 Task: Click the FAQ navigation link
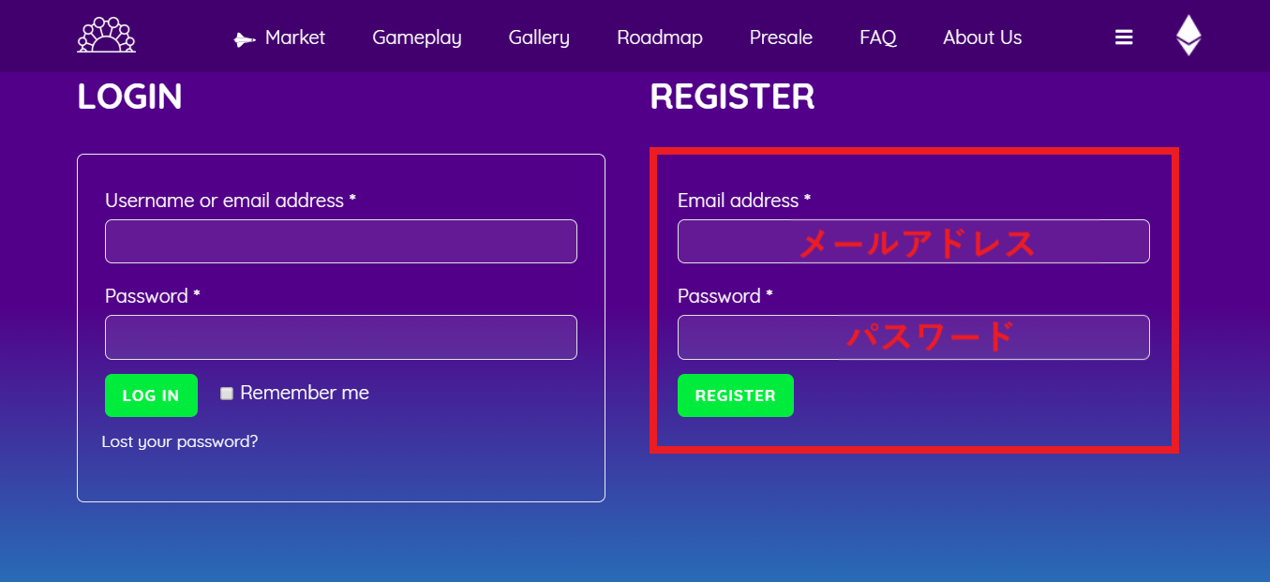(x=878, y=37)
